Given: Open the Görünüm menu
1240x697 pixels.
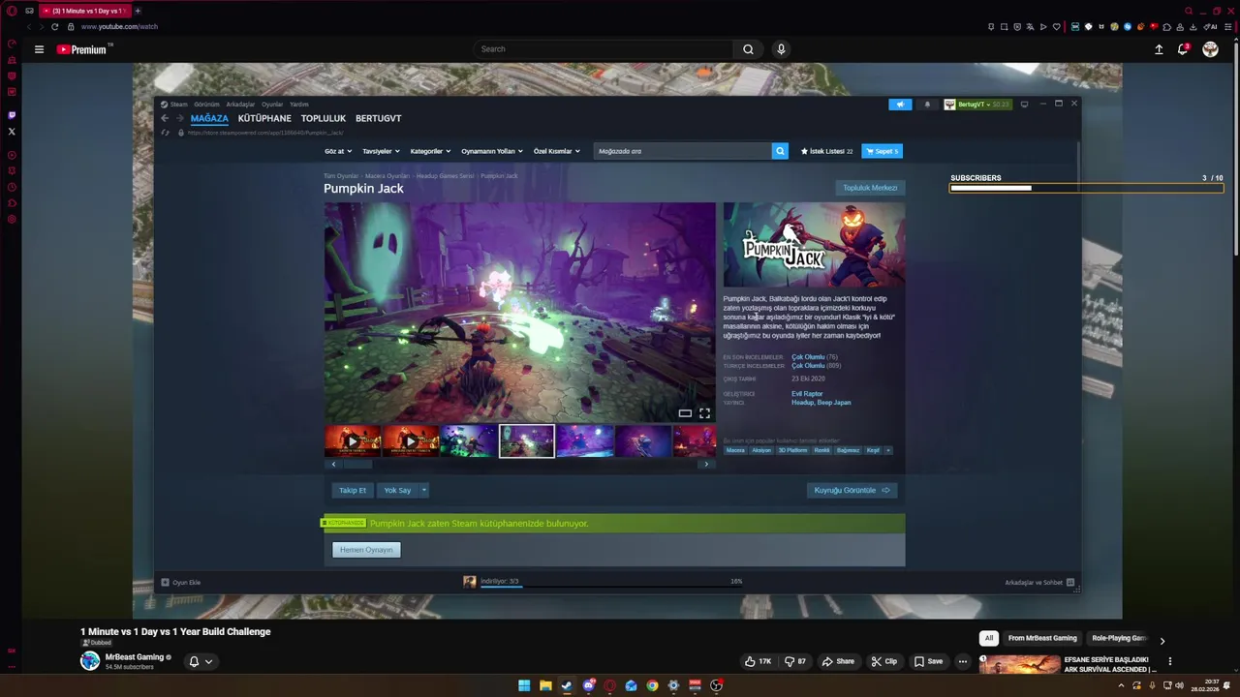Looking at the screenshot, I should (206, 105).
